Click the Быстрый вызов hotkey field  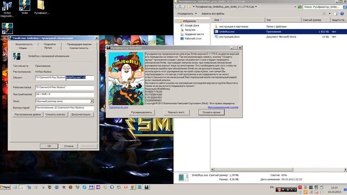[65, 94]
